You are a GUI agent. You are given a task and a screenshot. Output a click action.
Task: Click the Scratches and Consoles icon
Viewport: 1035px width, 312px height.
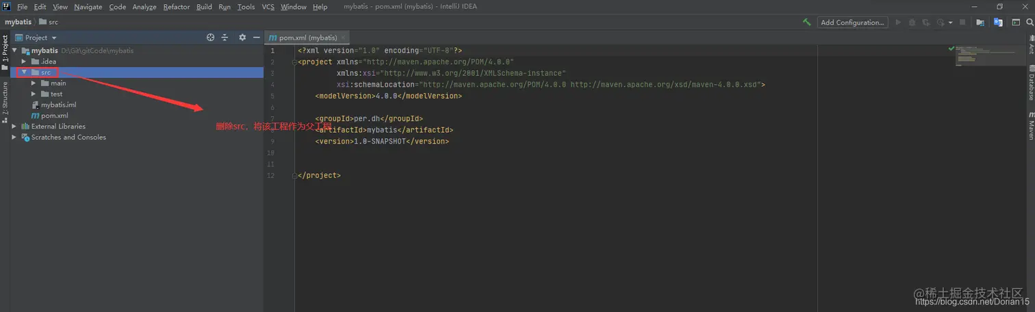[25, 138]
